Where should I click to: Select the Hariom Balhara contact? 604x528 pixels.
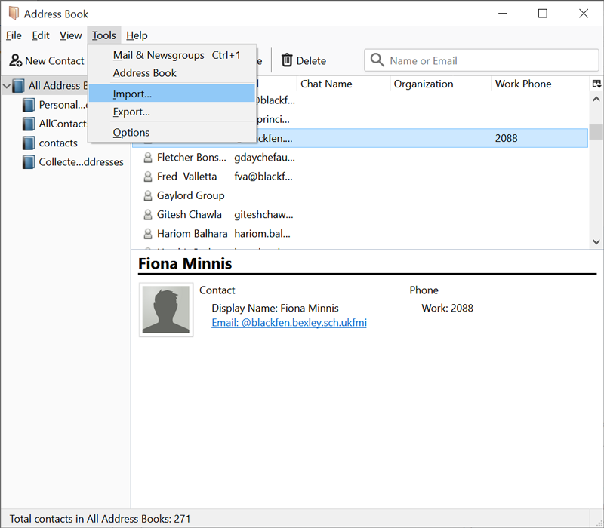pos(360,234)
